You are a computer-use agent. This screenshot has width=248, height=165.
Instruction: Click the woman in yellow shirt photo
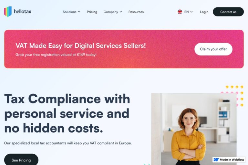(x=194, y=129)
